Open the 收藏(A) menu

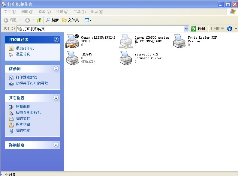62,12
